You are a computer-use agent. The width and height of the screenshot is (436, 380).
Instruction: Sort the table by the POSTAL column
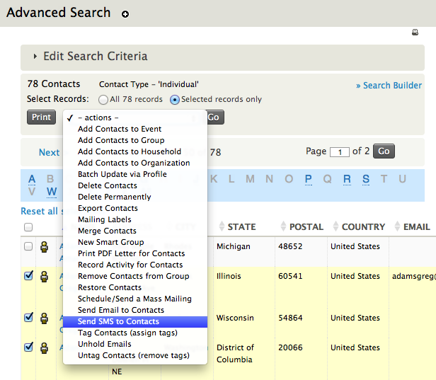click(x=306, y=227)
